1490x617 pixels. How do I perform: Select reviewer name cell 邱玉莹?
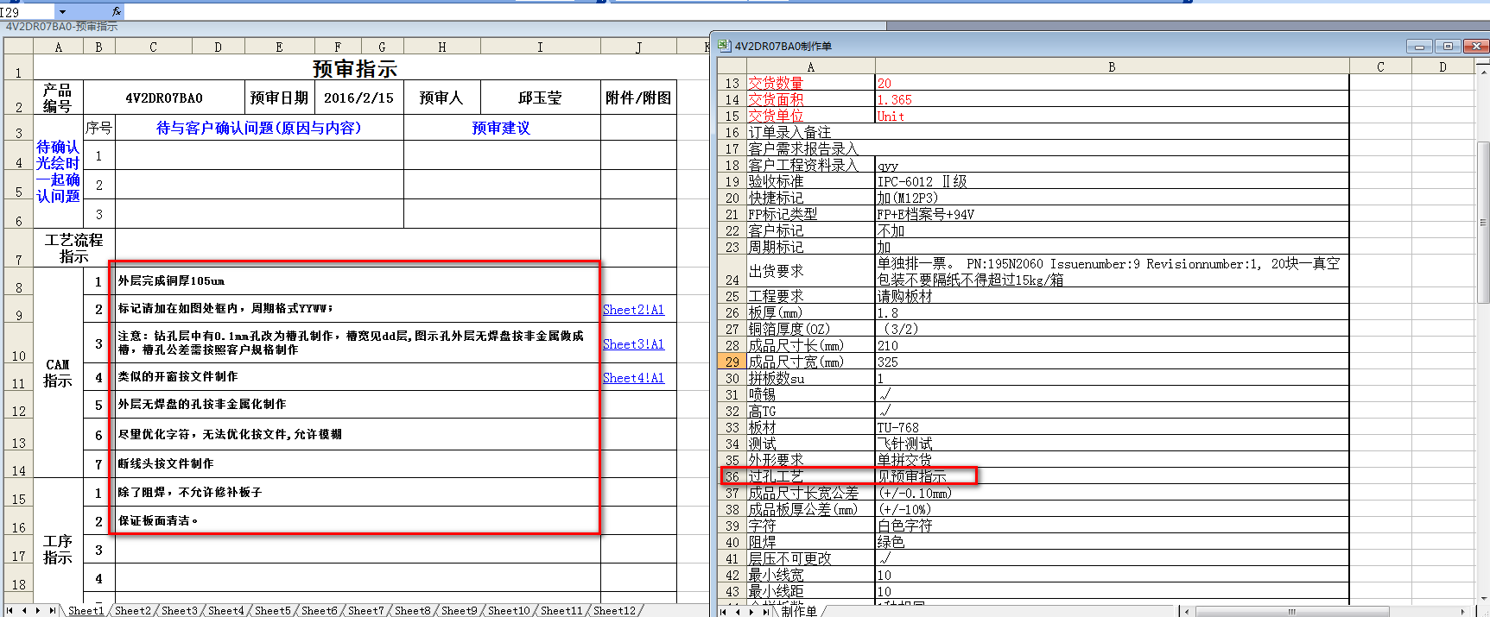point(540,98)
